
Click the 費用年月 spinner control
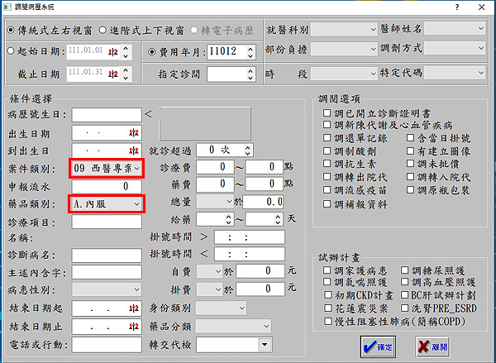243,51
